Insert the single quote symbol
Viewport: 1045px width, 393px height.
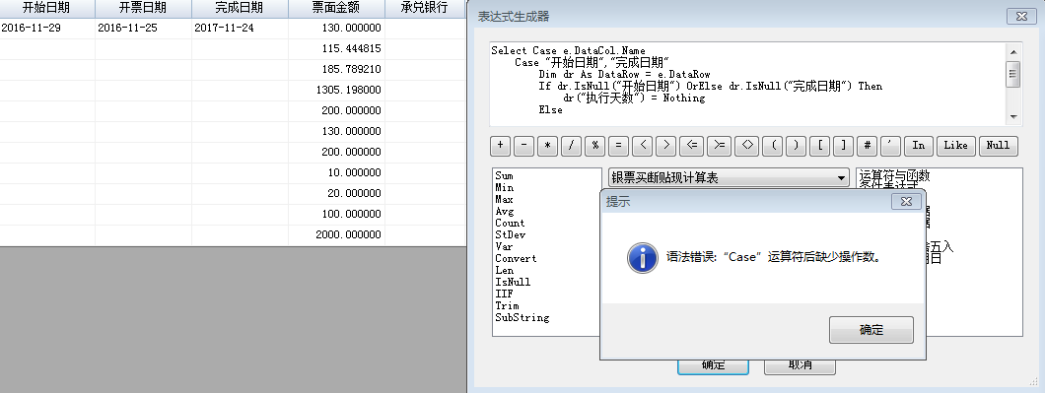pos(890,145)
